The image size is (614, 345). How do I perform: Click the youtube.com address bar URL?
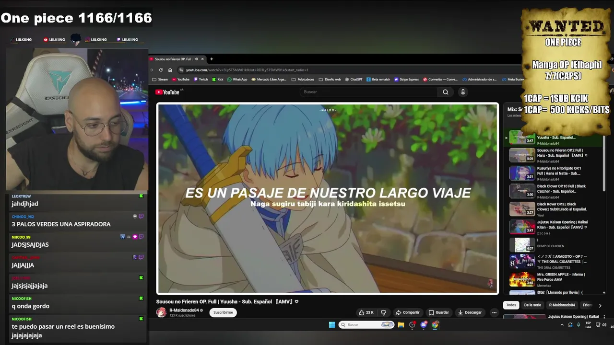[x=247, y=70]
